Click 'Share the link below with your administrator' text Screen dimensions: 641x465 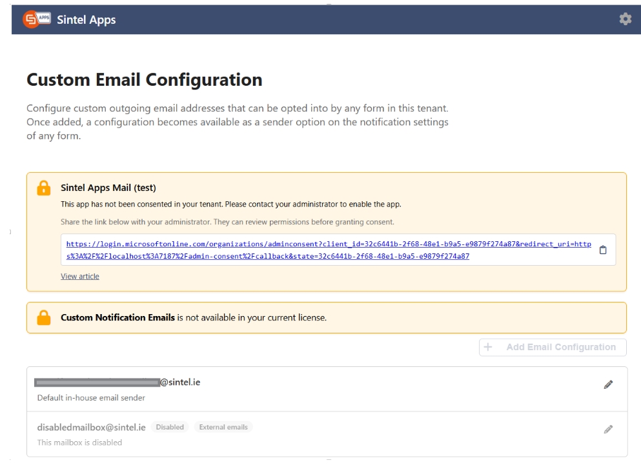tap(227, 222)
